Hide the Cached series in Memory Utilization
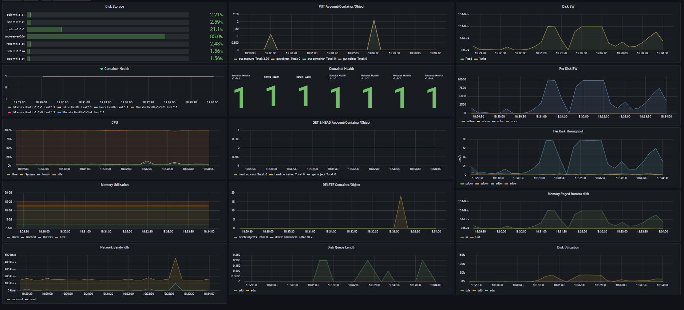The width and height of the screenshot is (684, 310). [x=31, y=237]
